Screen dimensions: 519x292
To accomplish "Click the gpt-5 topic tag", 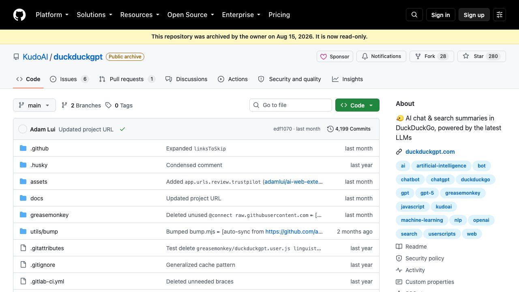I will tap(427, 193).
